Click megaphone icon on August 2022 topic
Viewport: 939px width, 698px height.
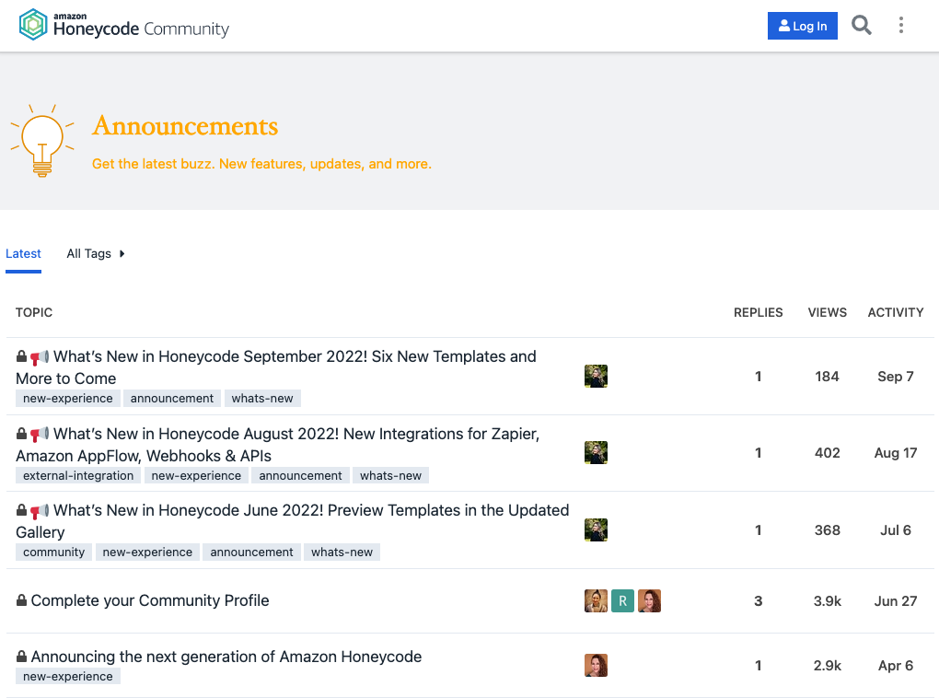pos(40,435)
